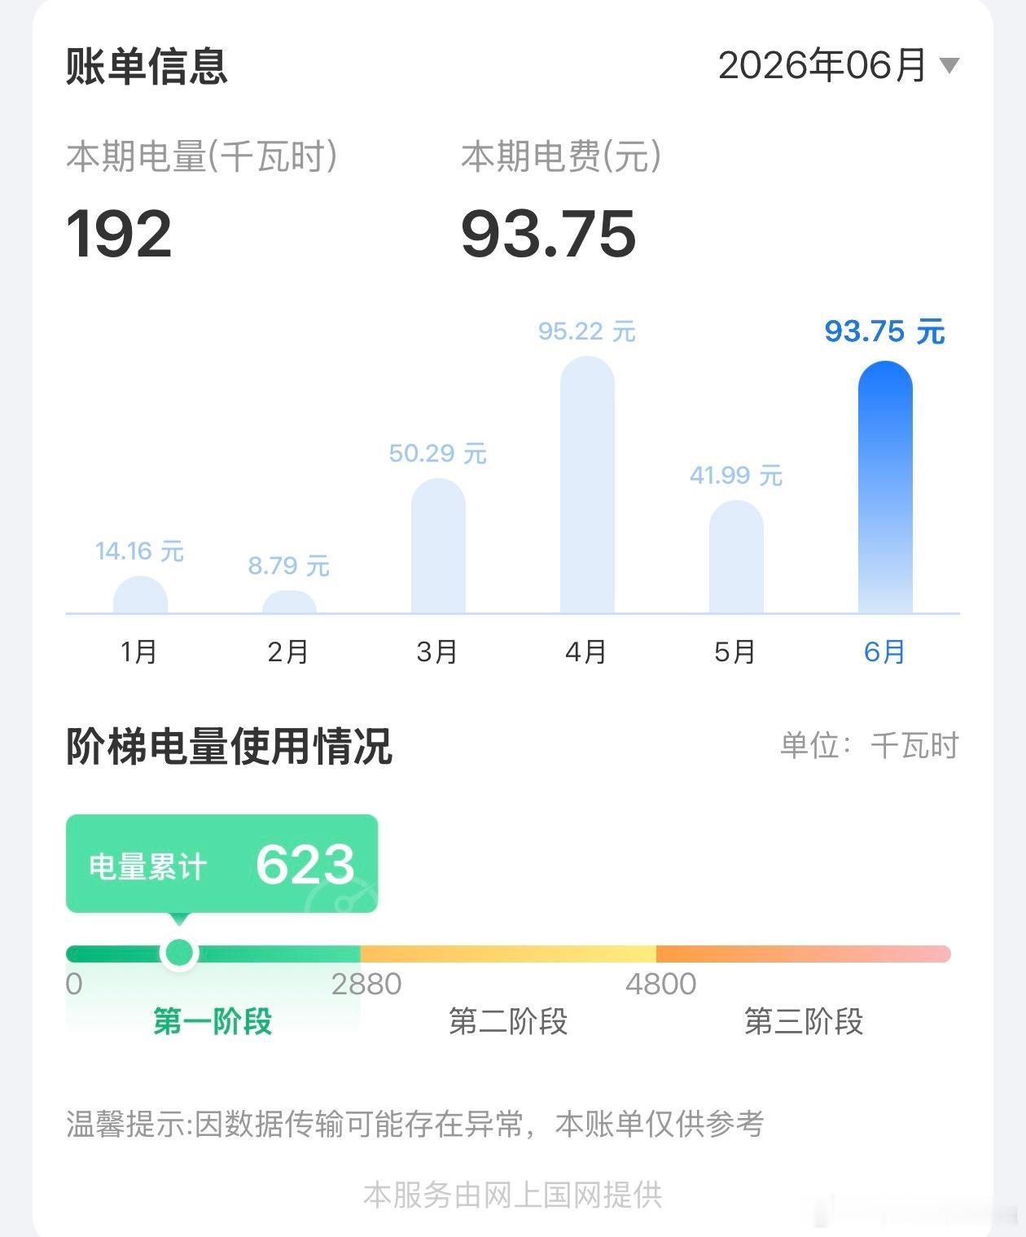Select the 1月 bar in chart
The height and width of the screenshot is (1237, 1026).
point(140,594)
